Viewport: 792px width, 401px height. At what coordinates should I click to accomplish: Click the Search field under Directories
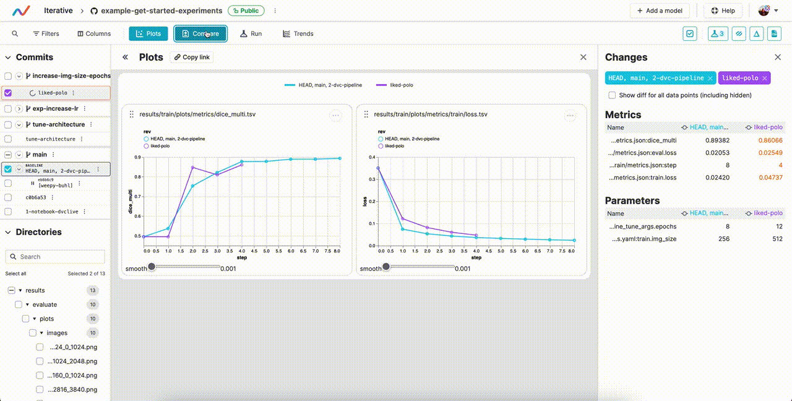(54, 256)
